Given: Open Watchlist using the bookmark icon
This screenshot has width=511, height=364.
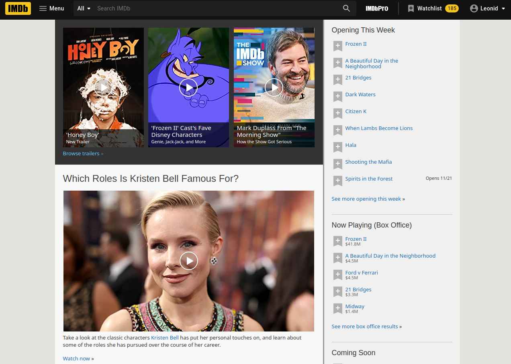Looking at the screenshot, I should tap(411, 8).
